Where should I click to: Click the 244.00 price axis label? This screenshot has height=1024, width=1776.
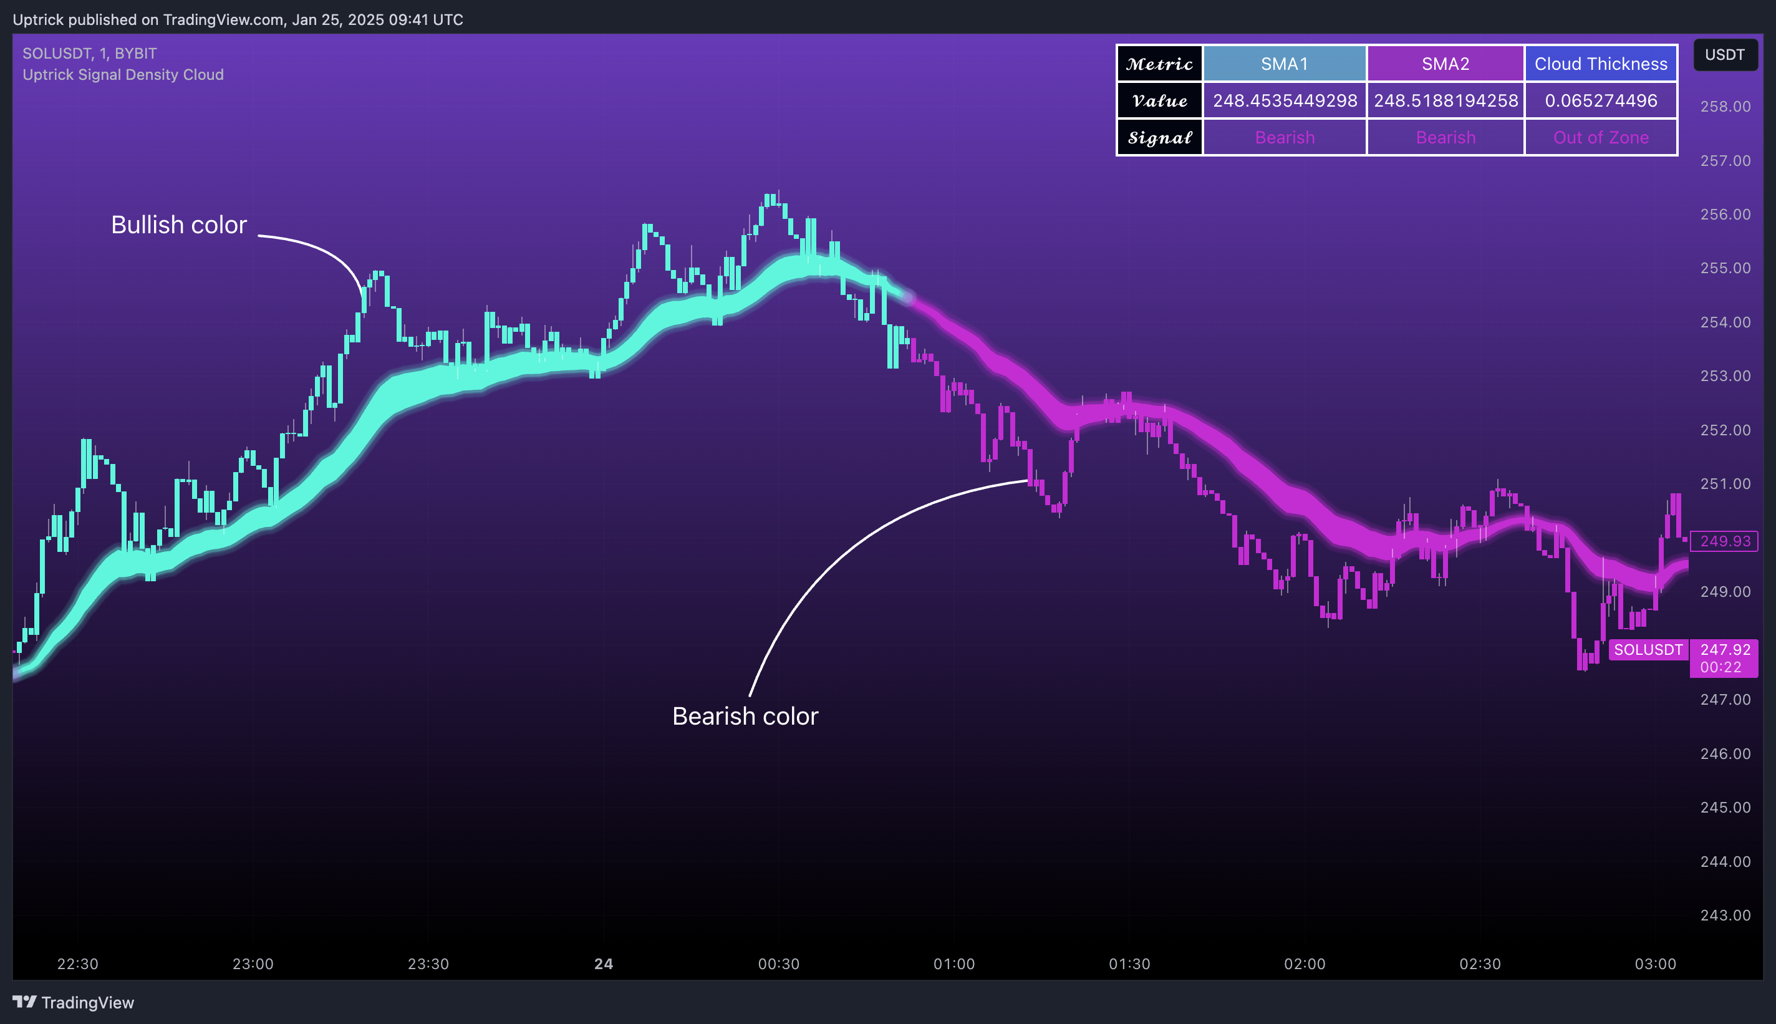1725,861
